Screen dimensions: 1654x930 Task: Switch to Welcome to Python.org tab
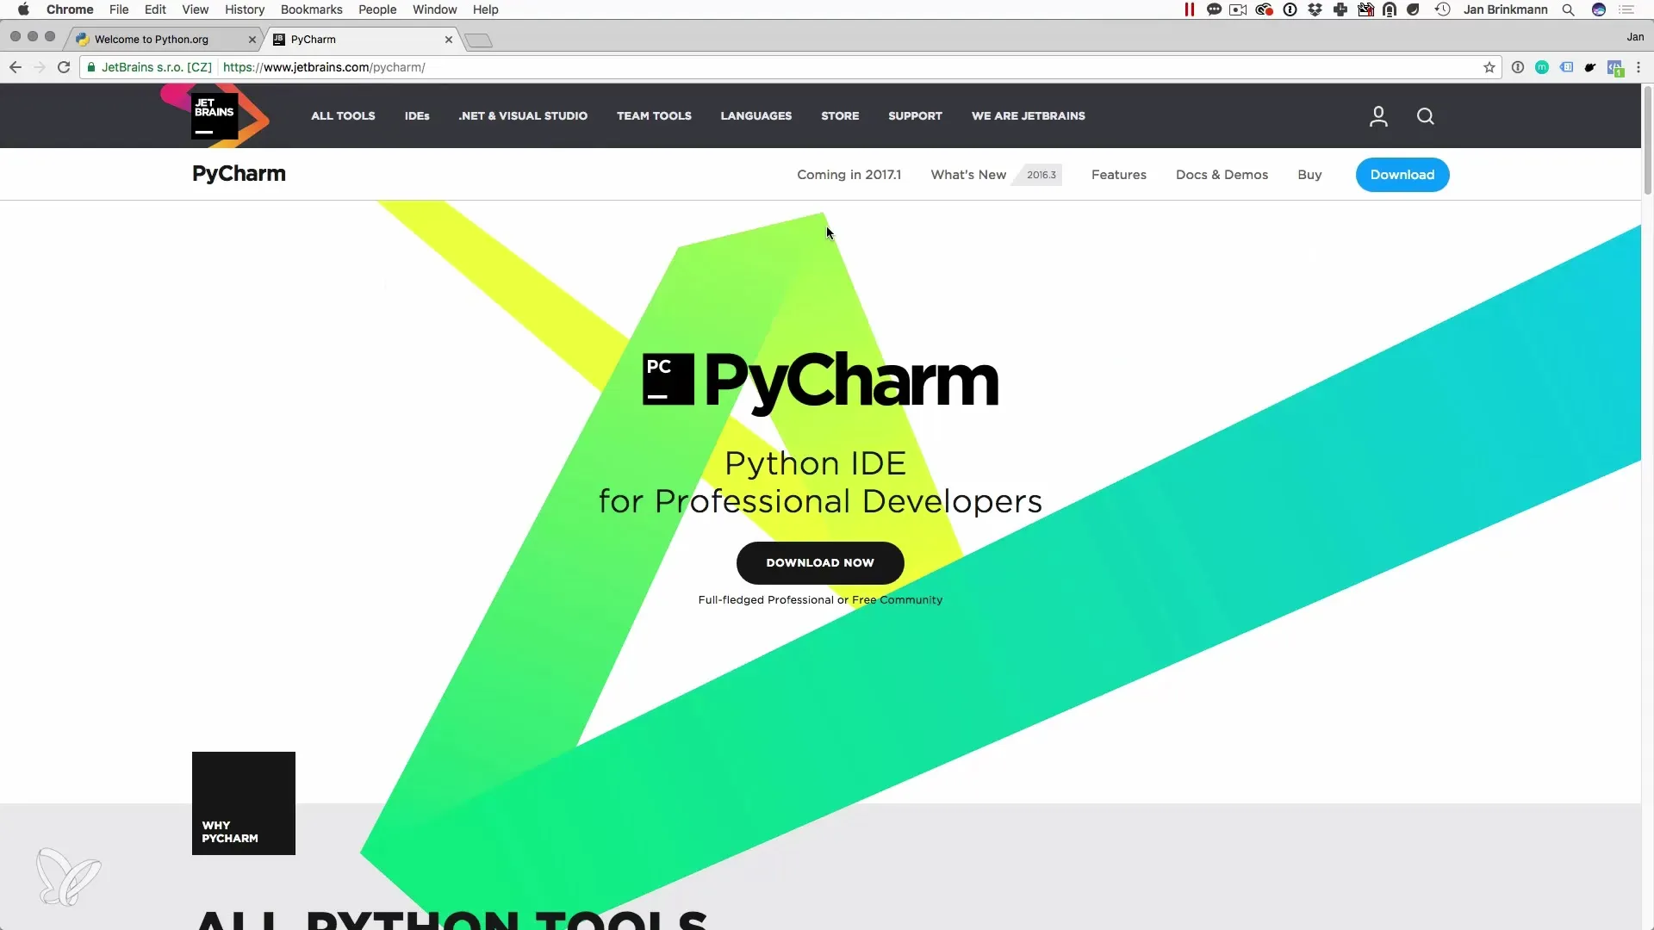point(152,40)
